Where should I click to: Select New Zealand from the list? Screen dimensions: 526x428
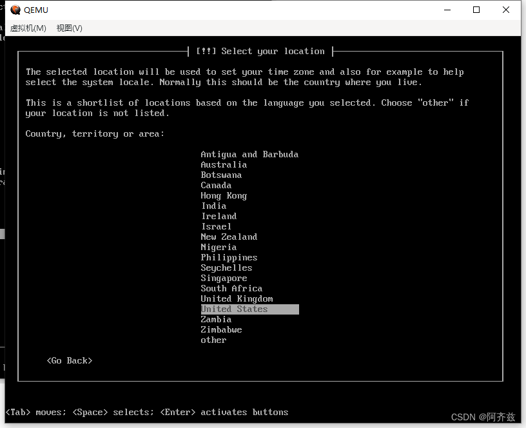coord(229,237)
